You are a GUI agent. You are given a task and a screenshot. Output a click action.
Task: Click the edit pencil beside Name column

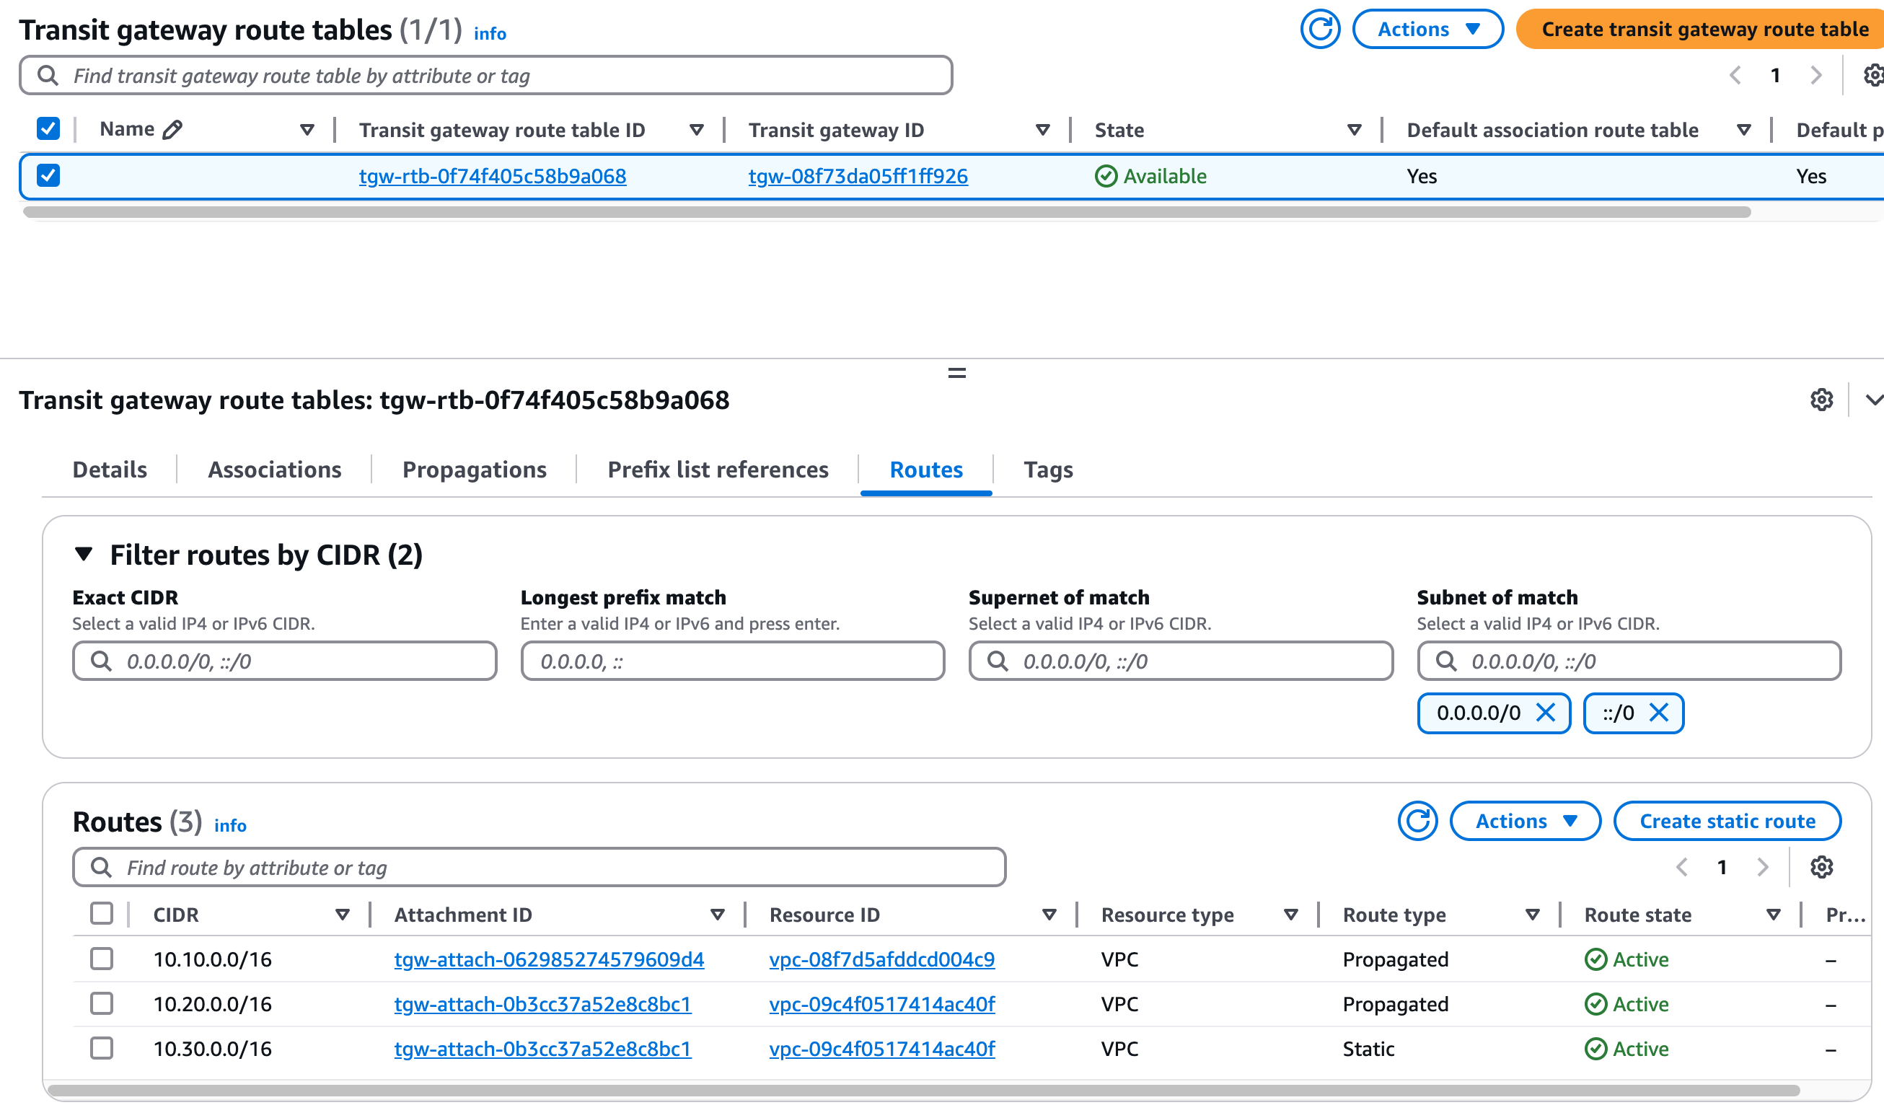pos(172,130)
